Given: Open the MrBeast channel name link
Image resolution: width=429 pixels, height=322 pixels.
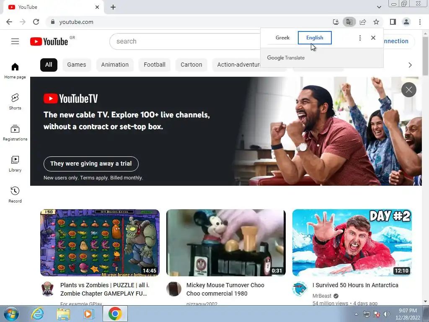Looking at the screenshot, I should pyautogui.click(x=322, y=296).
